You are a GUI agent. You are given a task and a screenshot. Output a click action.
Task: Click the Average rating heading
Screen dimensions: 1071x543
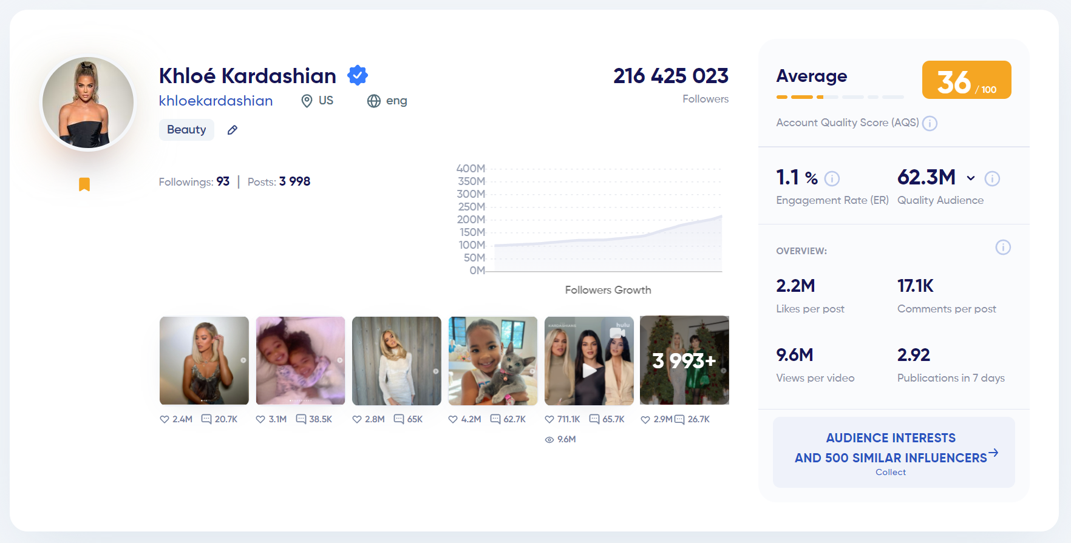click(x=812, y=76)
